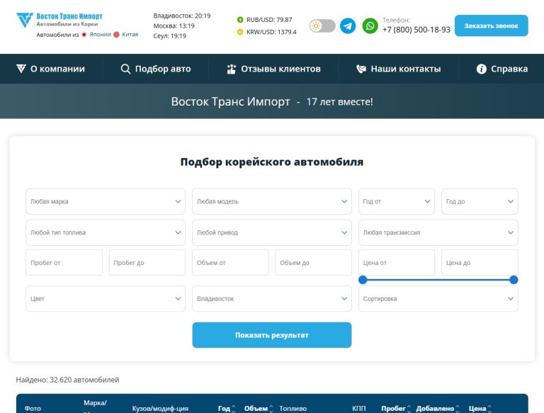
Task: Click the Объем от input field
Action: [x=230, y=262]
